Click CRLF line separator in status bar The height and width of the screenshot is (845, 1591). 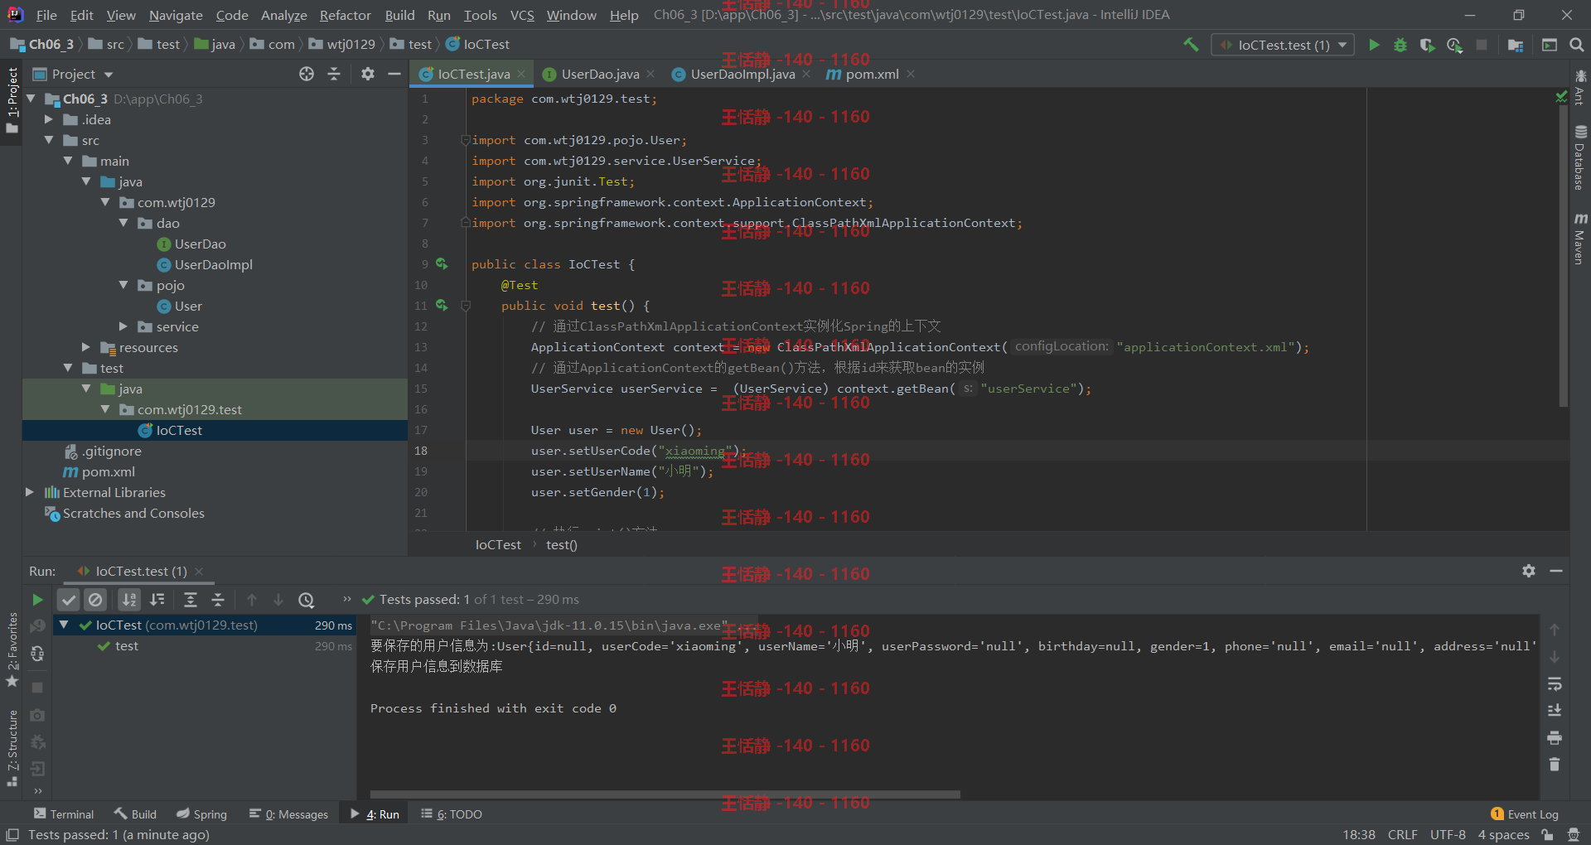[1403, 835]
